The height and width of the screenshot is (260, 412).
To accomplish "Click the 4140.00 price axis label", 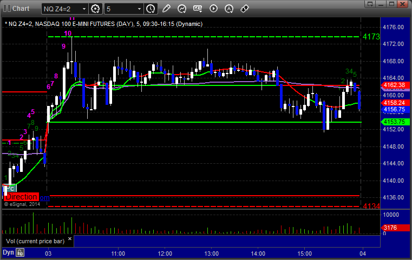I will coord(394,181).
